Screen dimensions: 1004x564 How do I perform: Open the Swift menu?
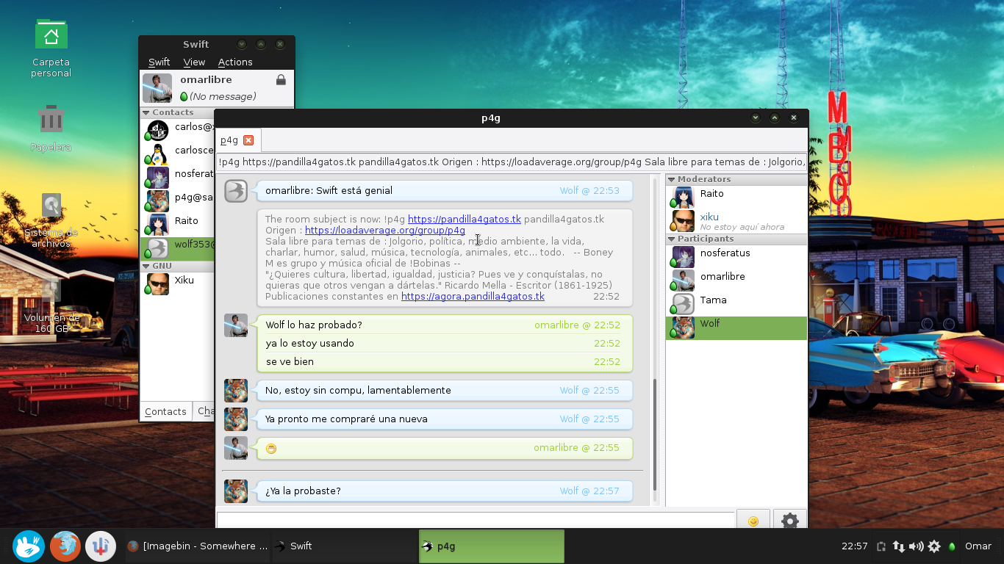point(159,62)
